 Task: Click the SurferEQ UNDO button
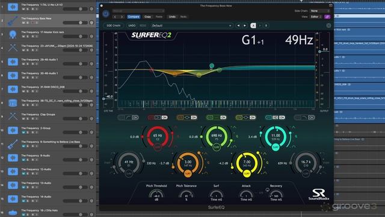(132, 25)
